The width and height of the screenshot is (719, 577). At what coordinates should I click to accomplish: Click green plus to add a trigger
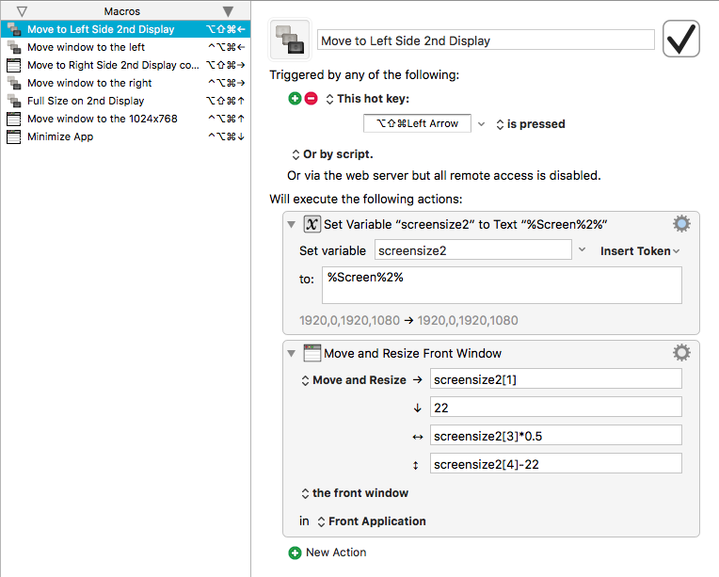(x=295, y=98)
